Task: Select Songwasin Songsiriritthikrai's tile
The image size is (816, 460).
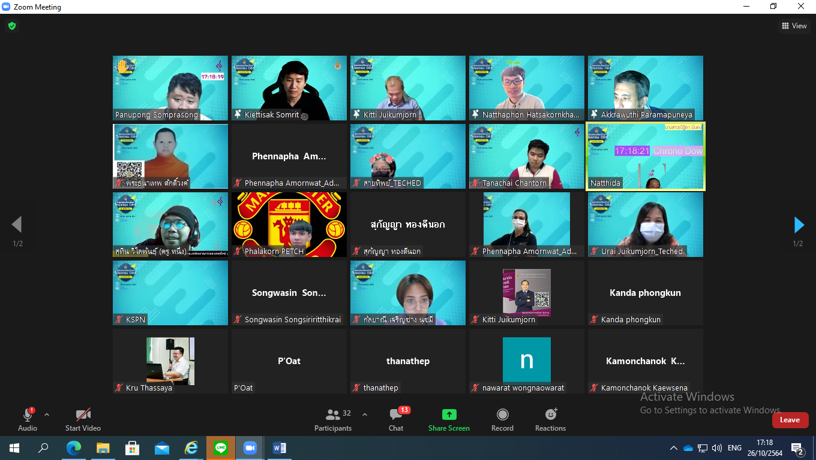Action: [289, 293]
